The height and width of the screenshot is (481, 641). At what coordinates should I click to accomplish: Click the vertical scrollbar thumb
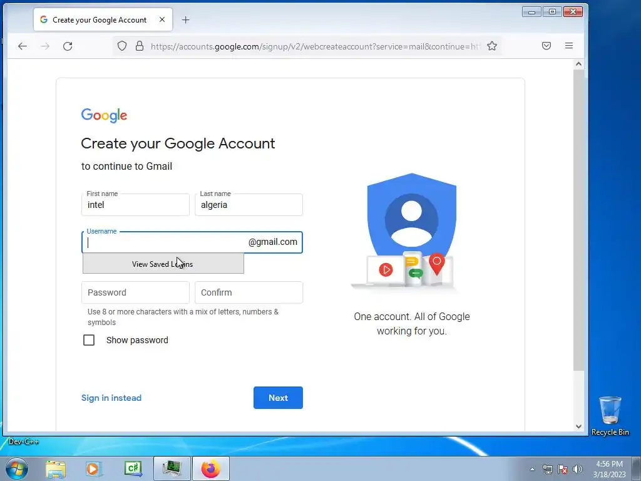pos(578,220)
